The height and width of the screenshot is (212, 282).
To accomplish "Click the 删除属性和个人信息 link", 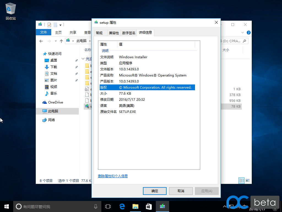I will pyautogui.click(x=113, y=176).
